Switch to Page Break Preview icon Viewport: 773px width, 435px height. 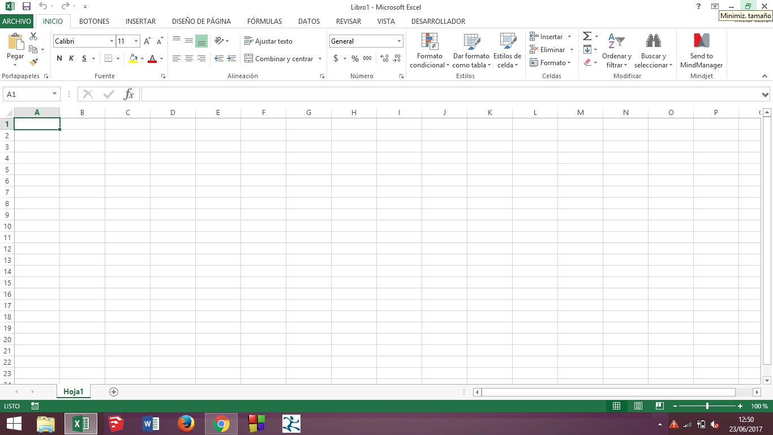(659, 406)
